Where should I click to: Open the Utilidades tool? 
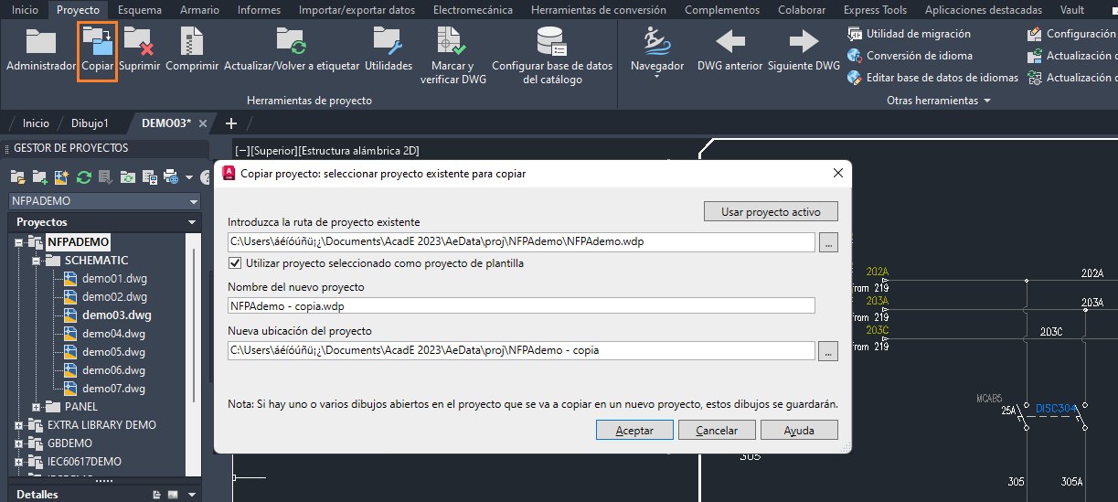[x=389, y=50]
